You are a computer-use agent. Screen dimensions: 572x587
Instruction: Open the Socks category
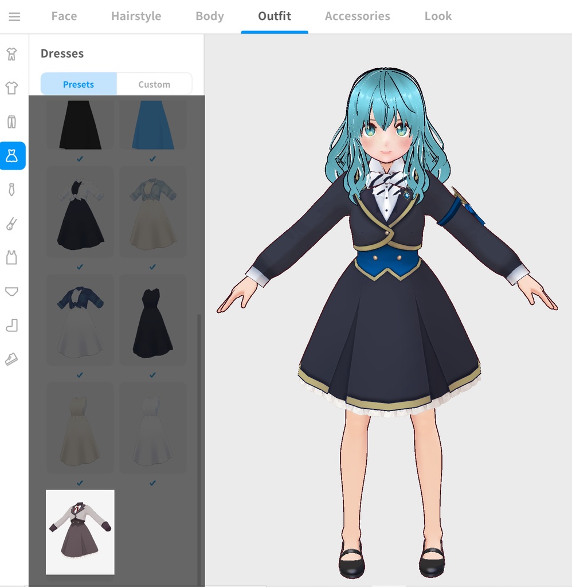point(13,325)
